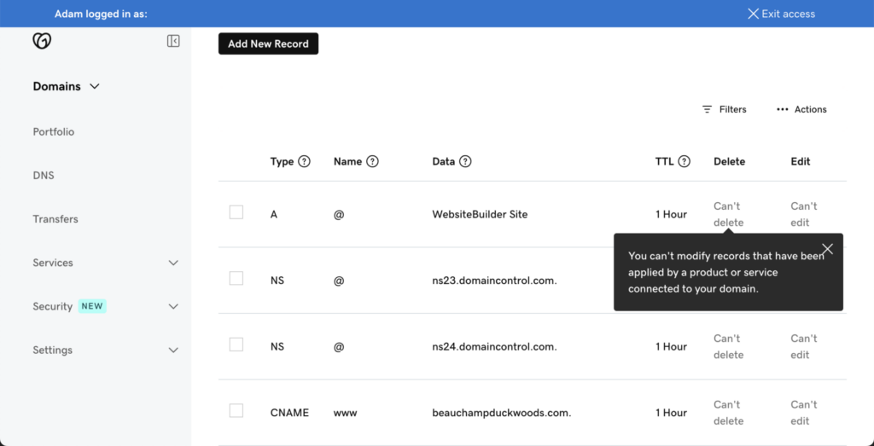Click Can't delete for CNAME record

(729, 413)
